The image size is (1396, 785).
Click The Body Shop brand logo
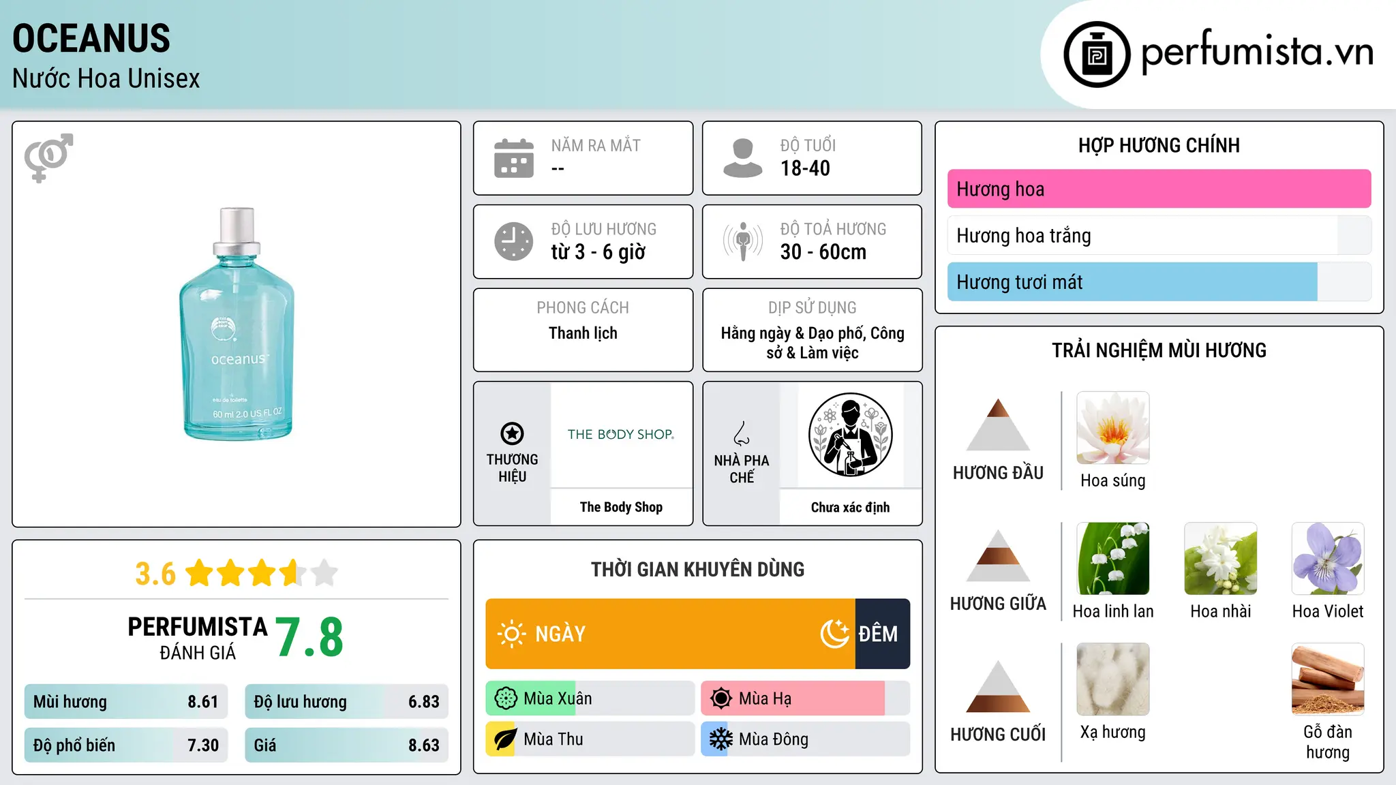pyautogui.click(x=621, y=434)
